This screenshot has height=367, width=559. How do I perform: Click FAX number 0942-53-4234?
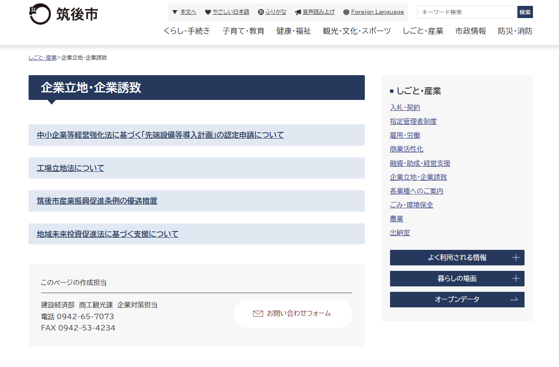87,328
